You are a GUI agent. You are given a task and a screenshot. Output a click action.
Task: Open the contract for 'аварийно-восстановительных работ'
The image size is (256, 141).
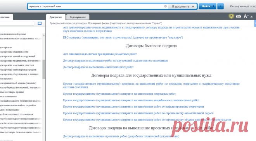[x=131, y=100]
